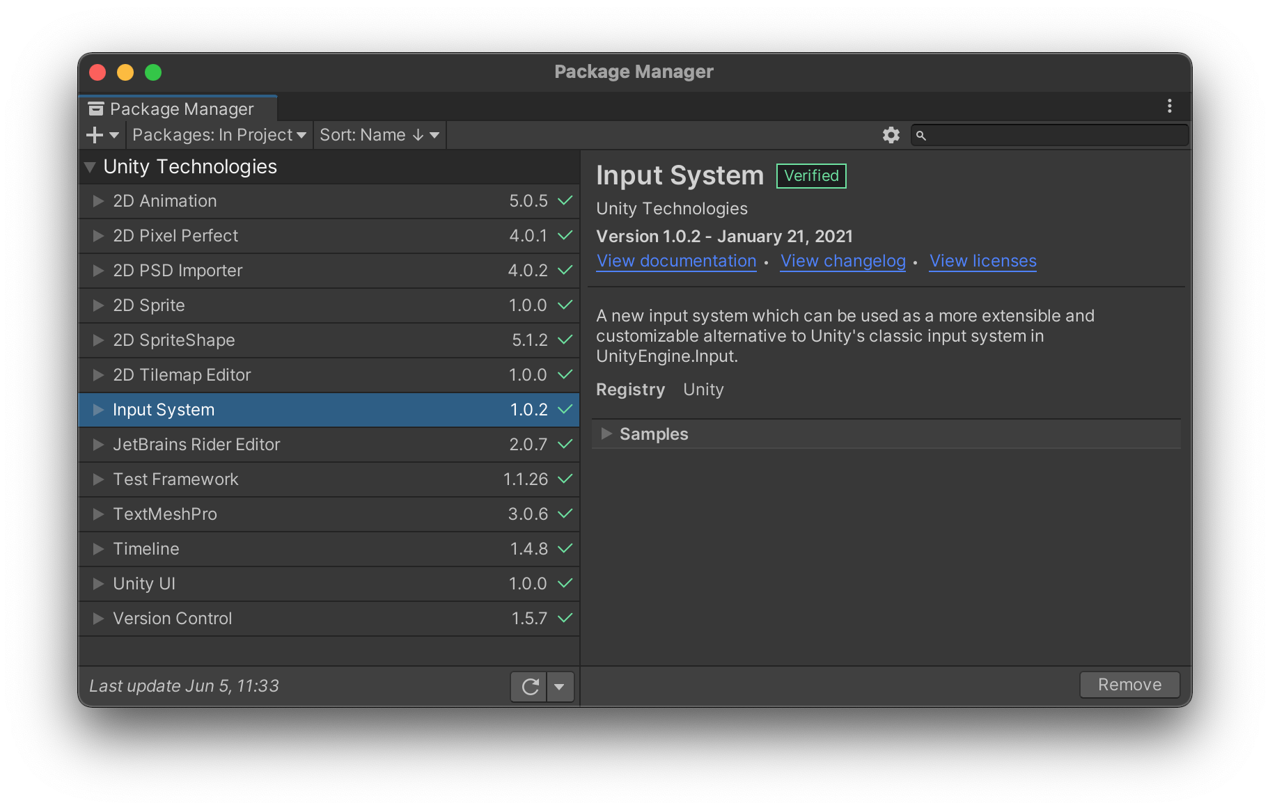Expand the Samples section
The width and height of the screenshot is (1270, 810).
coord(606,434)
